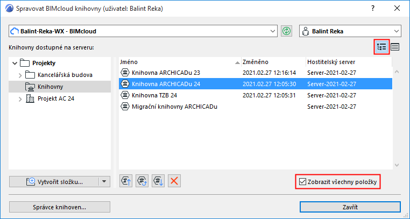
Task: Select Projekt AC 24 in the tree
Action: 56,98
